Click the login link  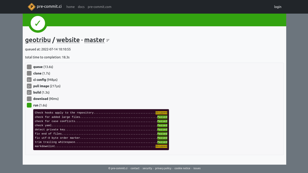278,7
